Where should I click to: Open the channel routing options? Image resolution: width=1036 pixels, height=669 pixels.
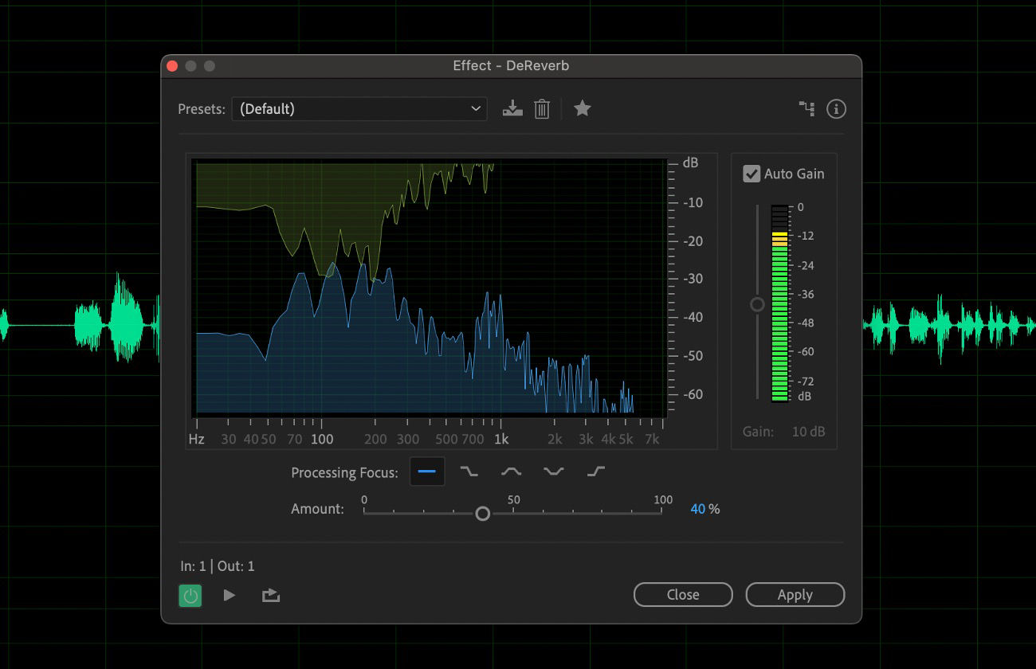[806, 108]
